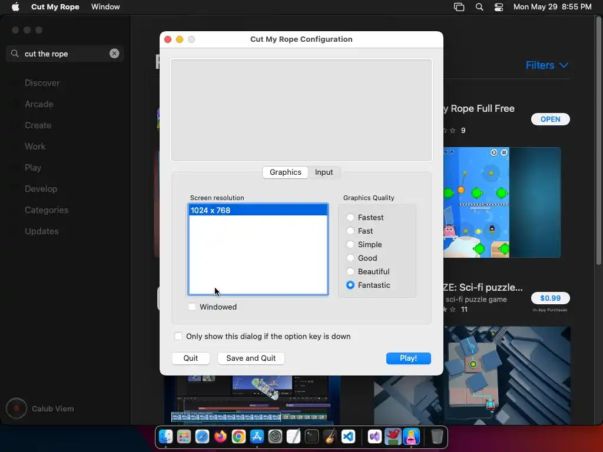The image size is (603, 452).
Task: Enable the Windowed checkbox
Action: click(x=192, y=307)
